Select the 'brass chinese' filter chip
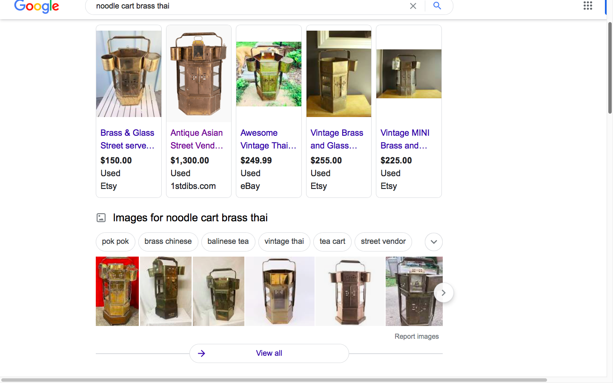 168,241
